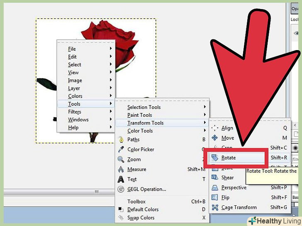Choose Default Colors menu item
This screenshot has width=302, height=226.
(162, 209)
